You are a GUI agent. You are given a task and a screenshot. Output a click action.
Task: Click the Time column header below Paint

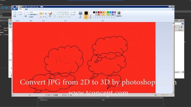103,100
